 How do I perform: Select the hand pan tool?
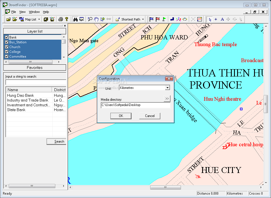(96, 19)
